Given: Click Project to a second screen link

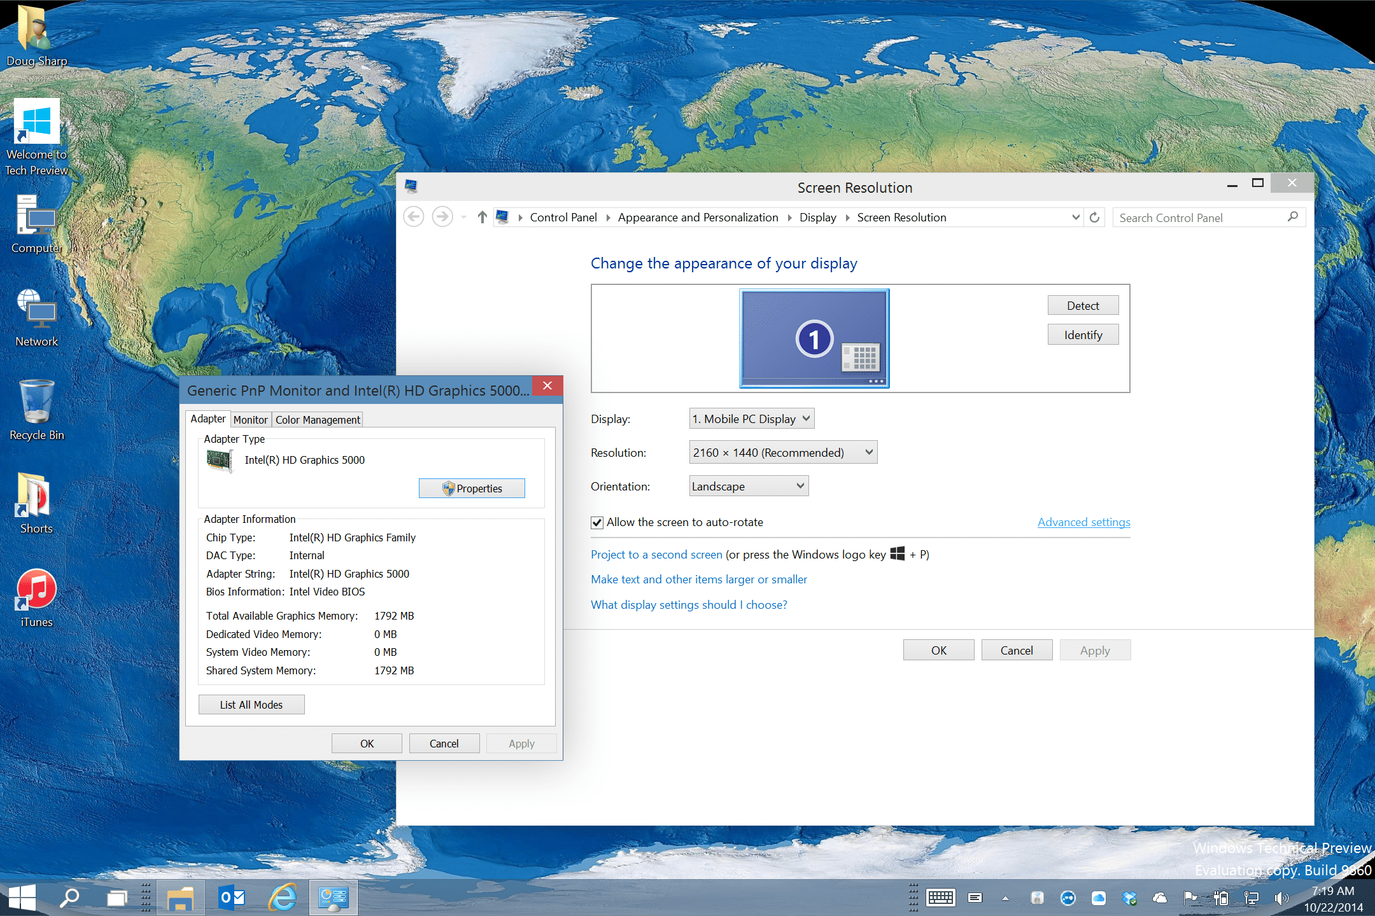Looking at the screenshot, I should click(656, 555).
